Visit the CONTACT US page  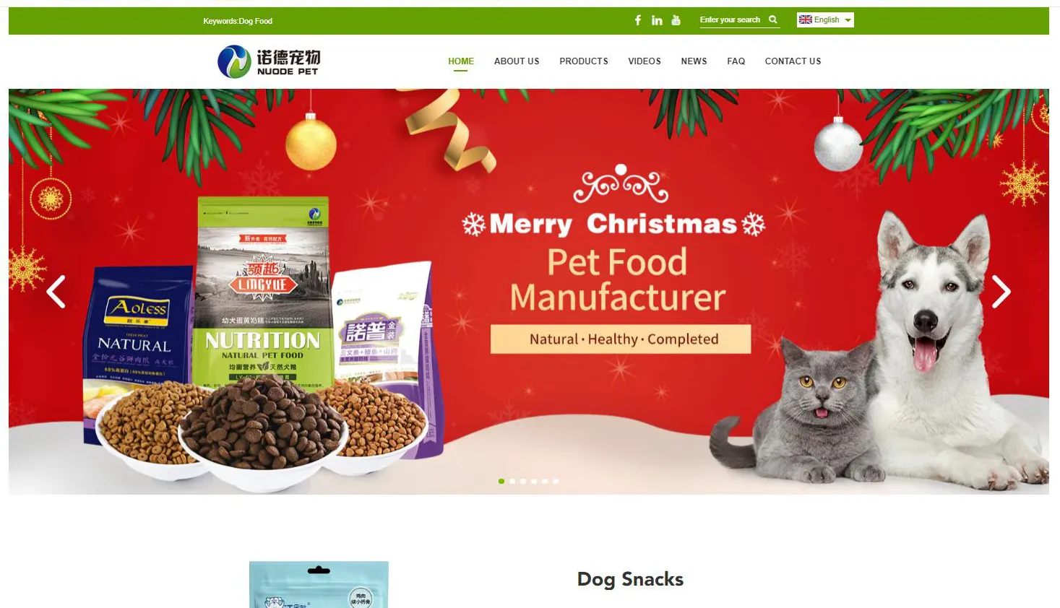pos(793,61)
